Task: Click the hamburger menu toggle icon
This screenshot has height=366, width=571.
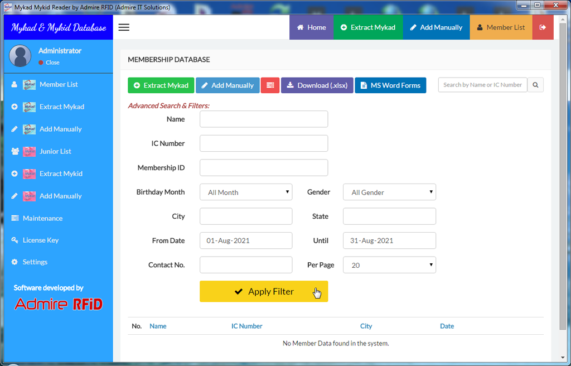Action: coord(124,27)
